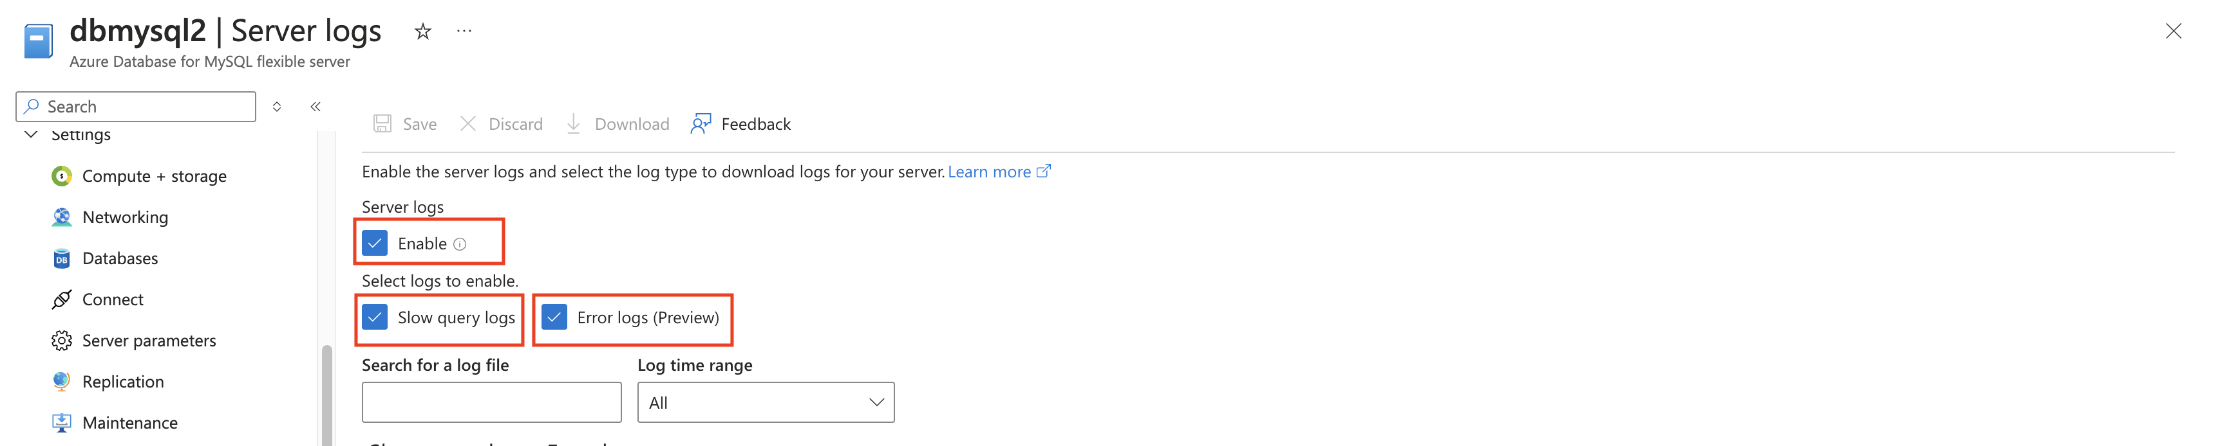Click inside the log file search field
2215x446 pixels.
tap(491, 402)
